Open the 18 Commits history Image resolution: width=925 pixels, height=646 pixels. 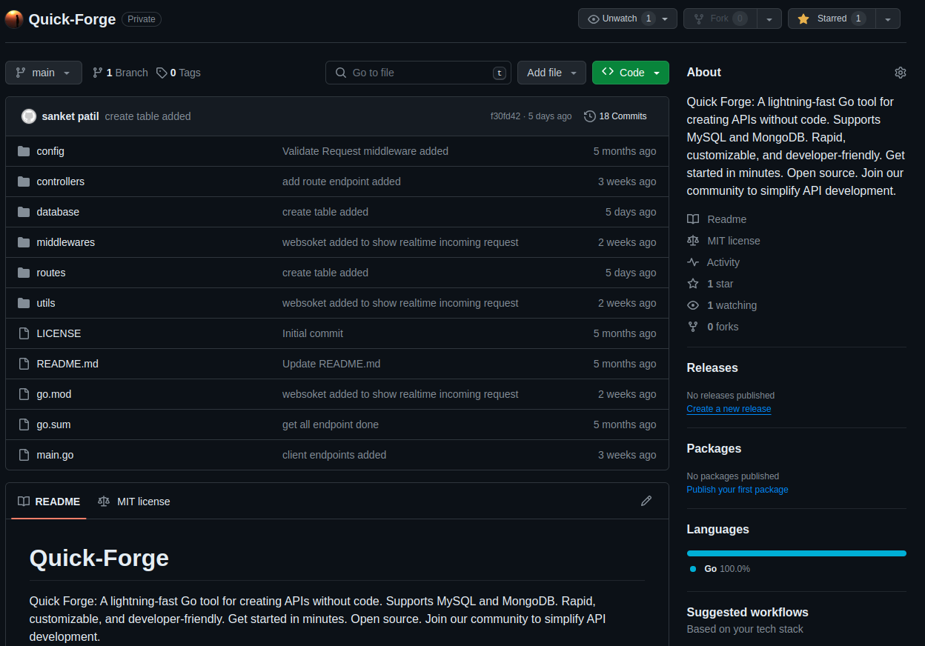tap(615, 116)
